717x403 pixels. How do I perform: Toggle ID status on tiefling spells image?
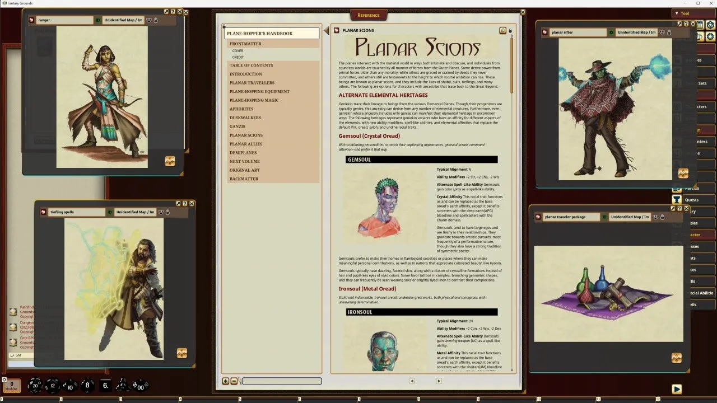tap(110, 212)
